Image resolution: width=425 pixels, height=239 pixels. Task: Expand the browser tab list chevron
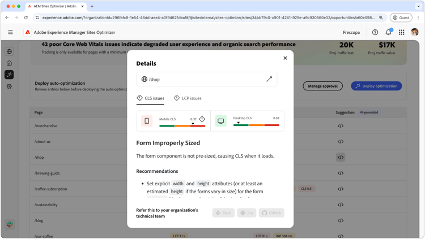coord(419,6)
